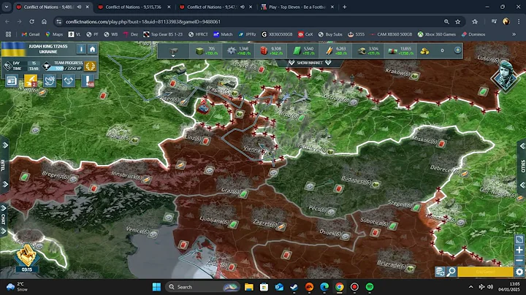Expand the production building dropdown in resource bar

(173, 52)
